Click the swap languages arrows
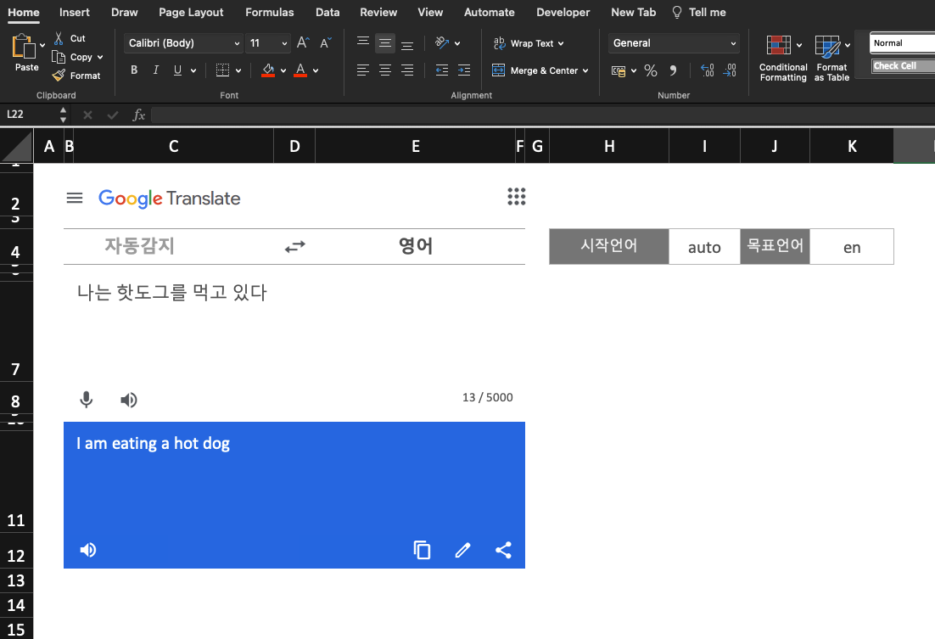Image resolution: width=935 pixels, height=639 pixels. pyautogui.click(x=294, y=246)
